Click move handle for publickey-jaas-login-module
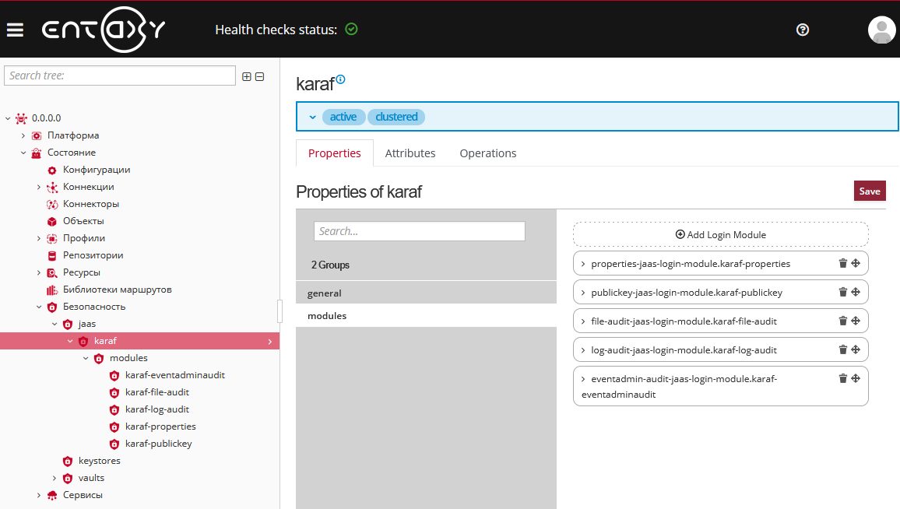This screenshot has height=509, width=900. pos(855,292)
